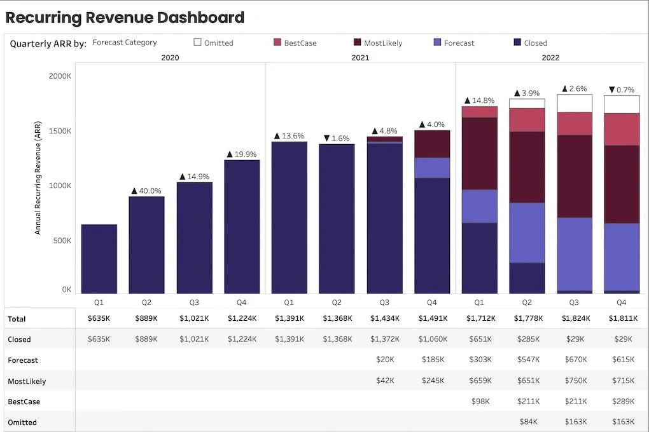The width and height of the screenshot is (649, 432).
Task: Select the 2020 Q1 Closed bar
Action: tap(99, 259)
